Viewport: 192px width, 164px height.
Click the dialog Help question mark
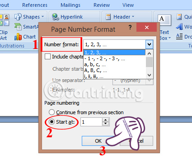130,27
